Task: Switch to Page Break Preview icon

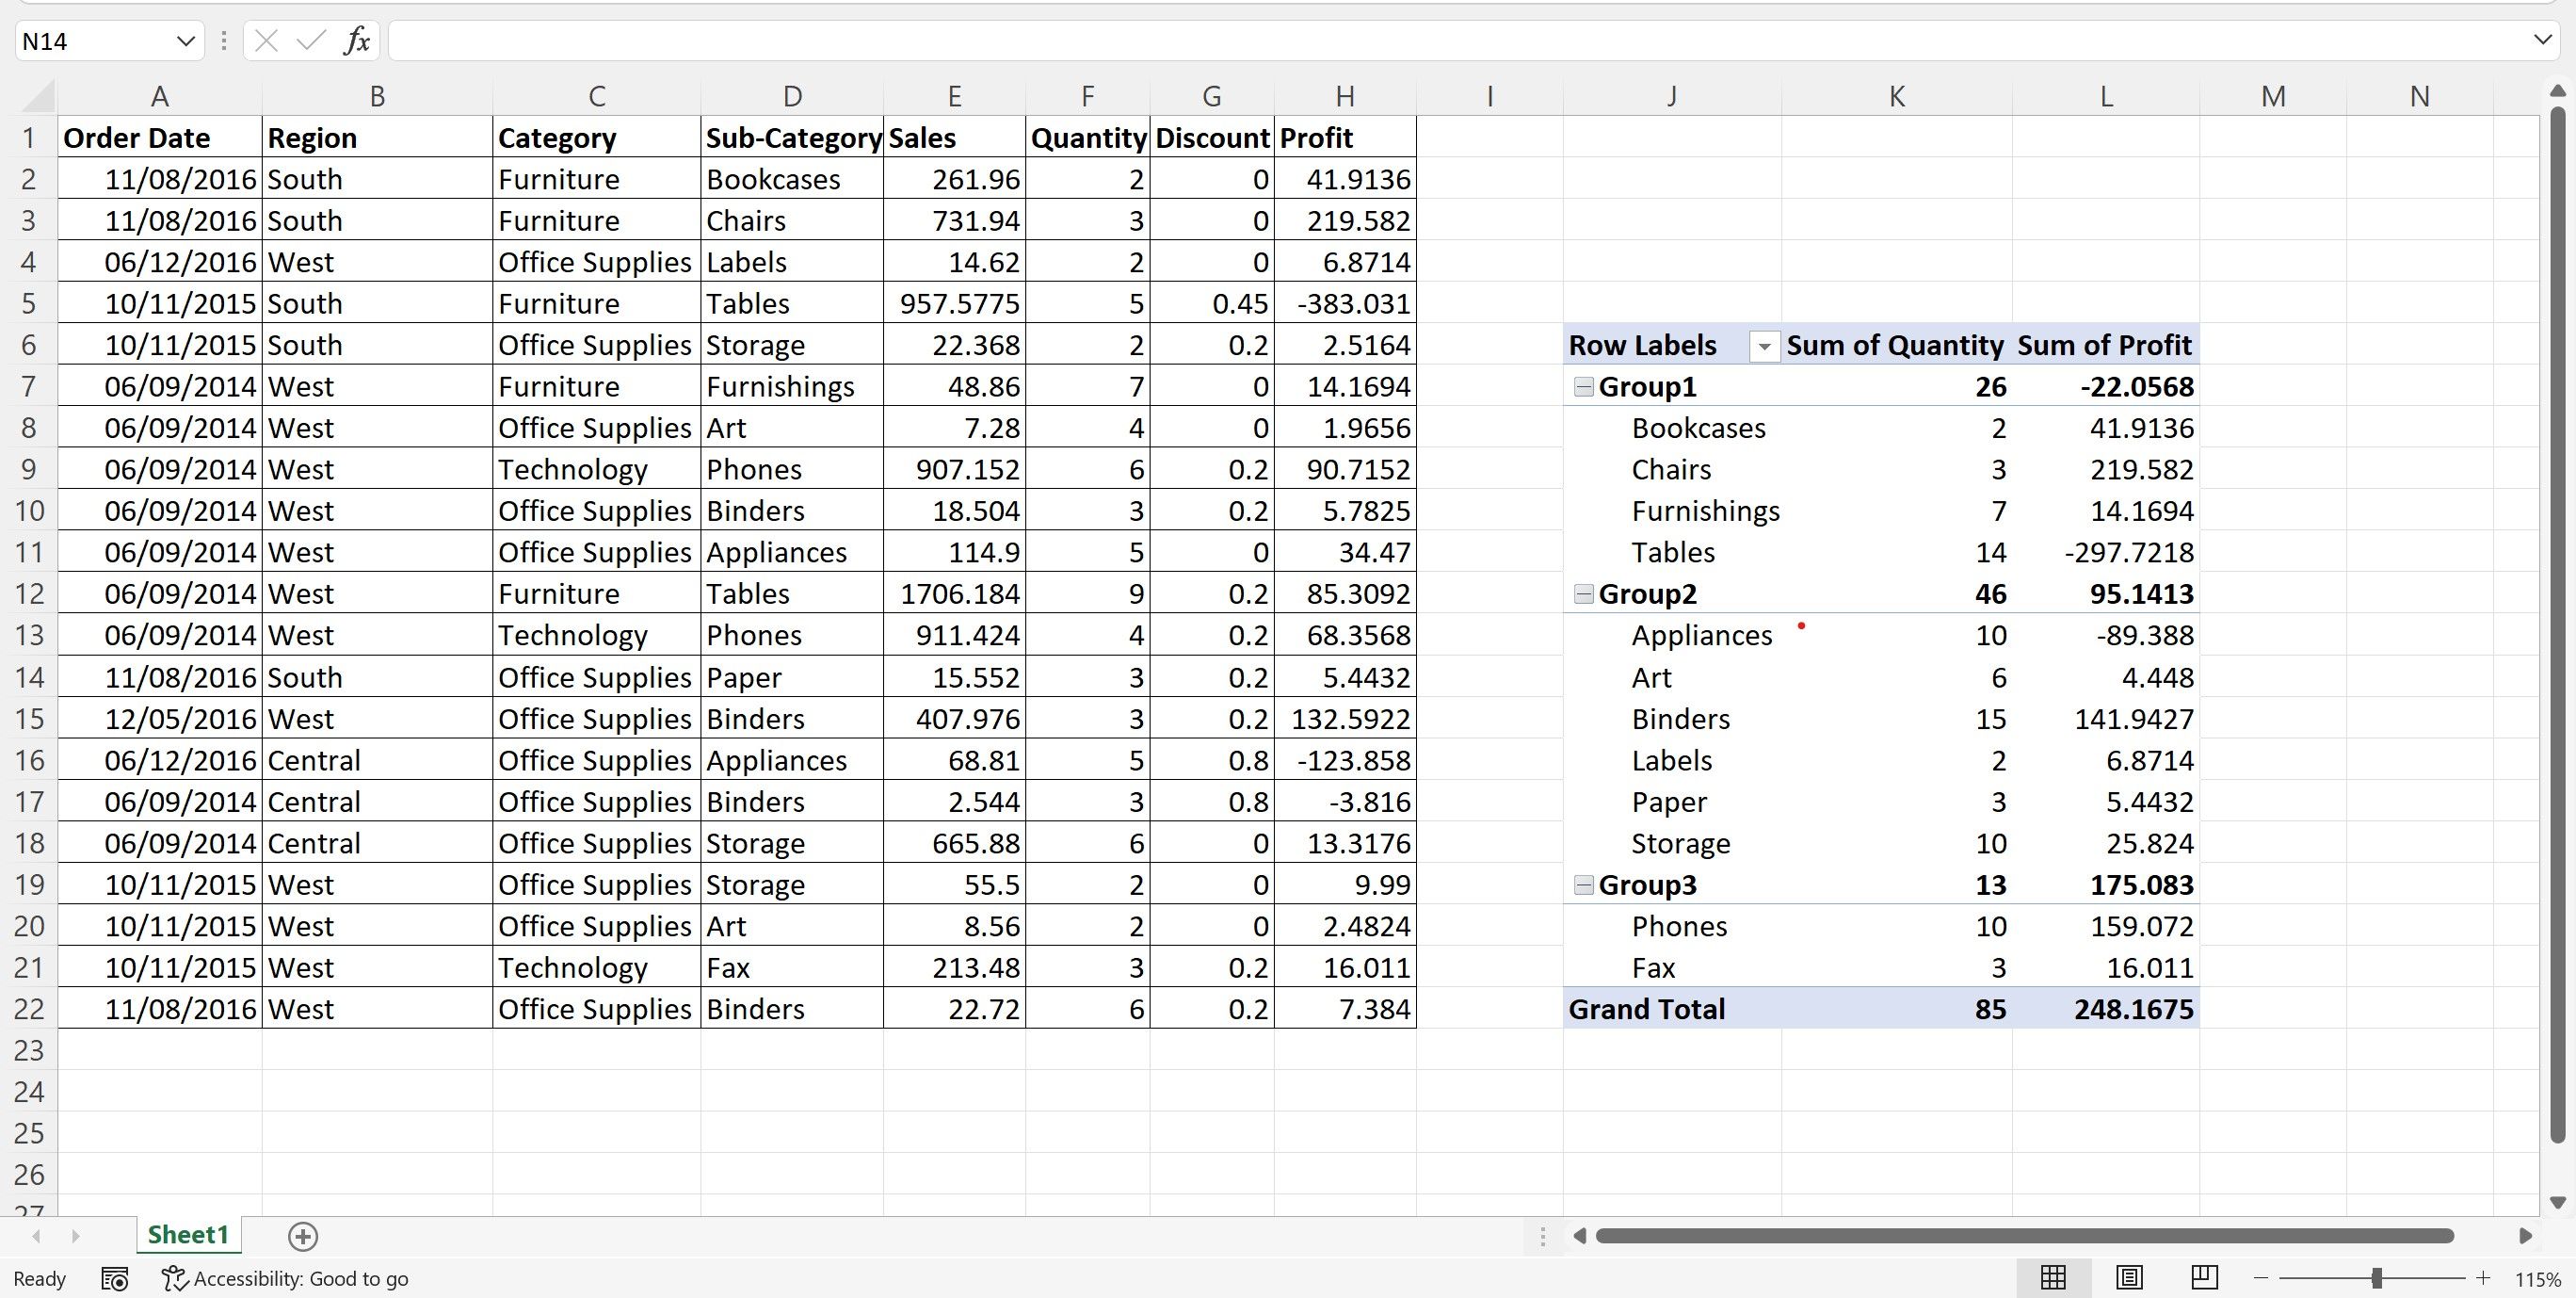Action: pos(2204,1277)
